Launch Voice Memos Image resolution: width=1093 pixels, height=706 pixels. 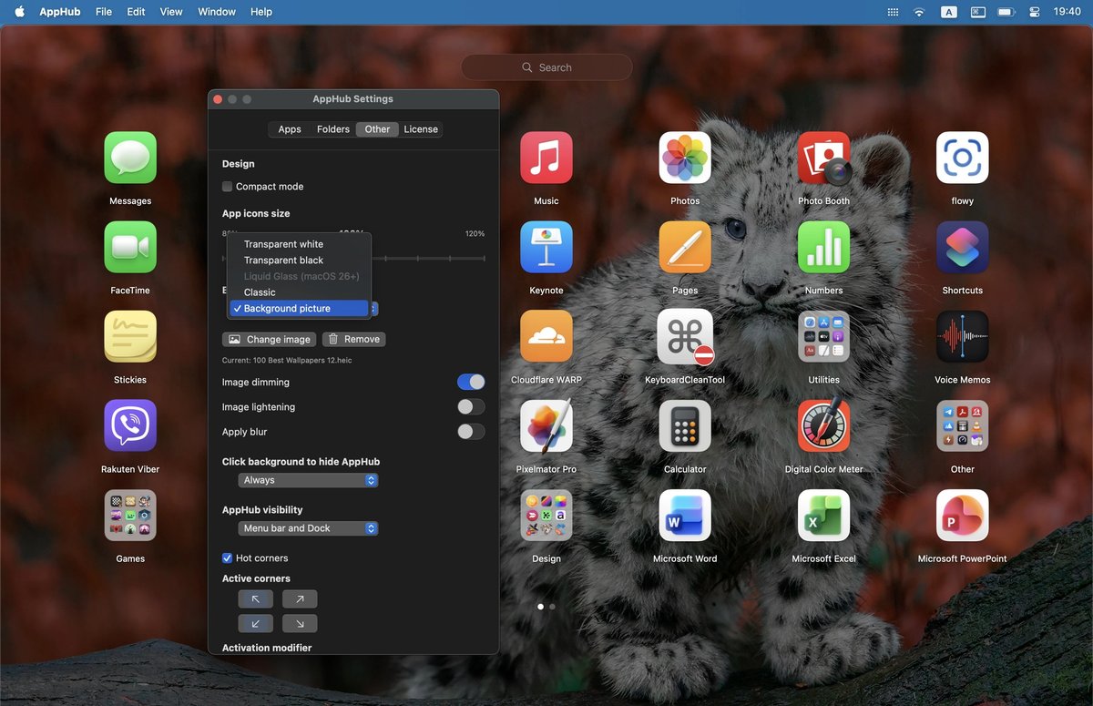coord(962,336)
